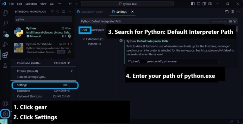The height and width of the screenshot is (124, 243).
Task: Open Run and Debug view
Action: point(5,44)
